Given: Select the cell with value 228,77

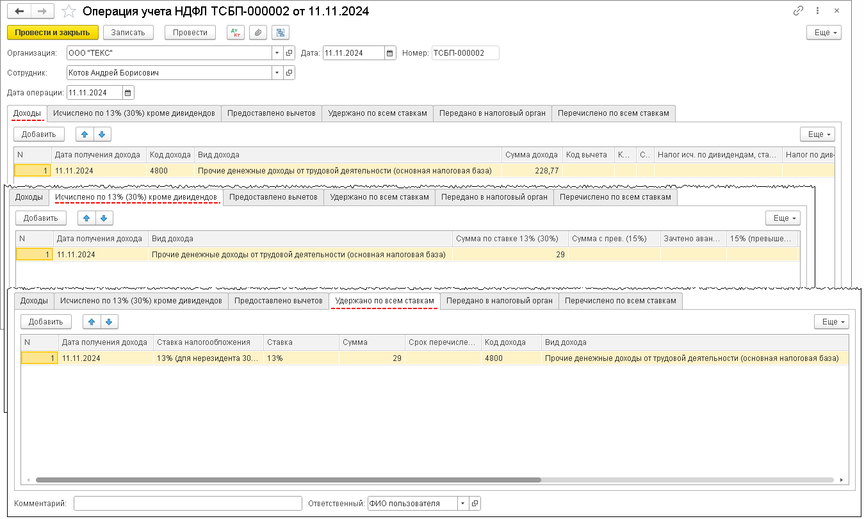Looking at the screenshot, I should tap(532, 171).
